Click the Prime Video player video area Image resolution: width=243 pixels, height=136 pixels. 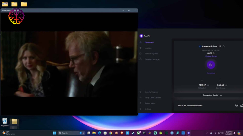click(x=69, y=64)
